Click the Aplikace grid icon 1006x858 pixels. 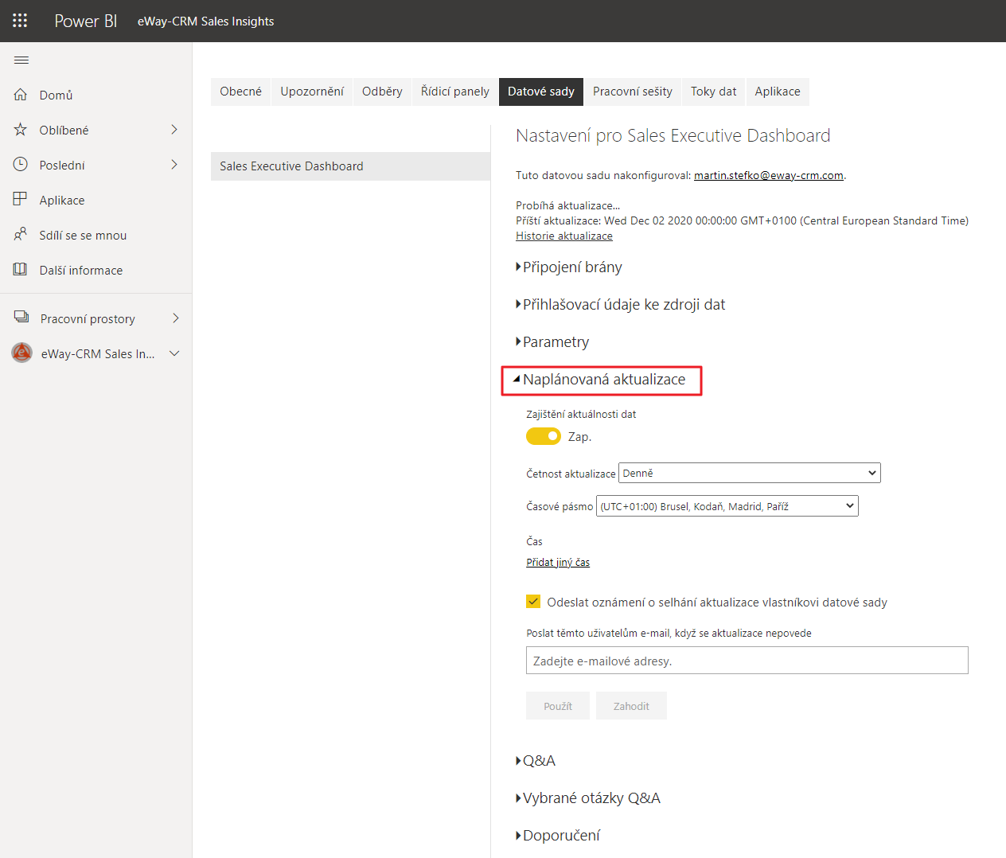pyautogui.click(x=21, y=199)
